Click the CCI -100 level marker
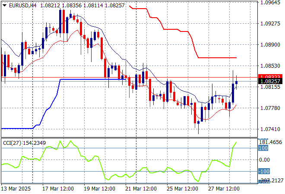The image size is (285, 194). (264, 171)
